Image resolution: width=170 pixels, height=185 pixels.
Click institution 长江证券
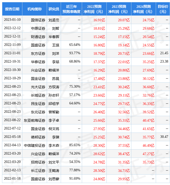[38, 171]
